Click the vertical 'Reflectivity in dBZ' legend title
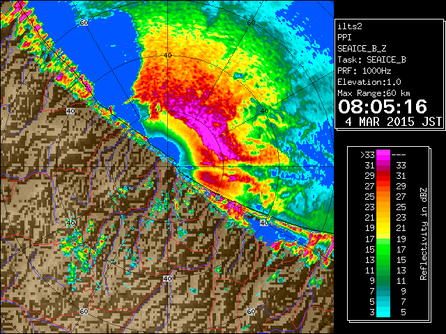Screen dimensions: 446x334 424,234
